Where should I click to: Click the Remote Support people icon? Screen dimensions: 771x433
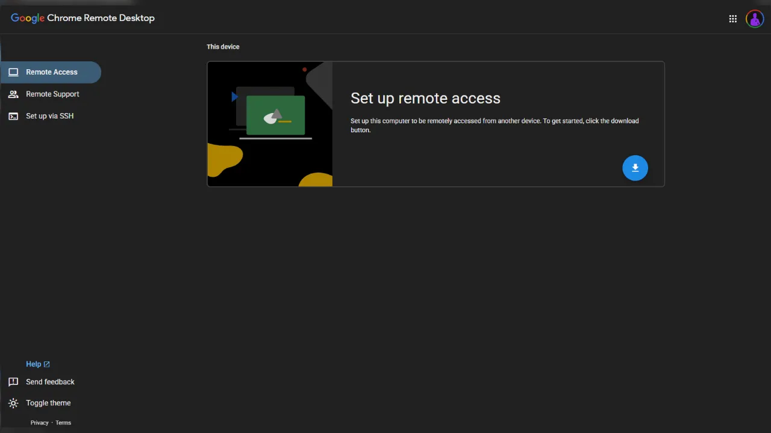click(x=13, y=94)
